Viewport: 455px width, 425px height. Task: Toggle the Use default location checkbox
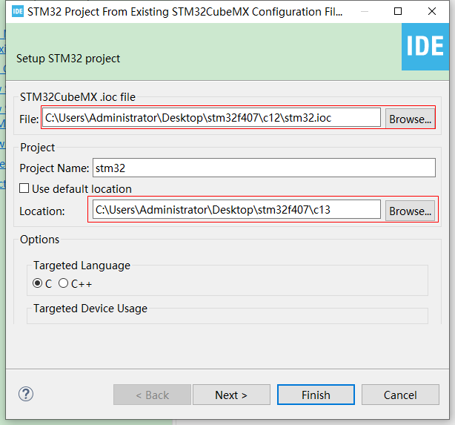coord(24,188)
